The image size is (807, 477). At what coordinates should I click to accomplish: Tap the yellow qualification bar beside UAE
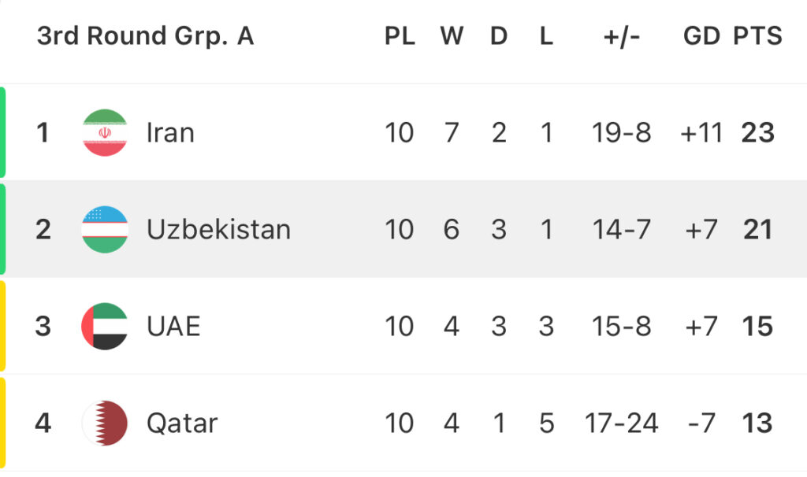[x=2, y=327]
